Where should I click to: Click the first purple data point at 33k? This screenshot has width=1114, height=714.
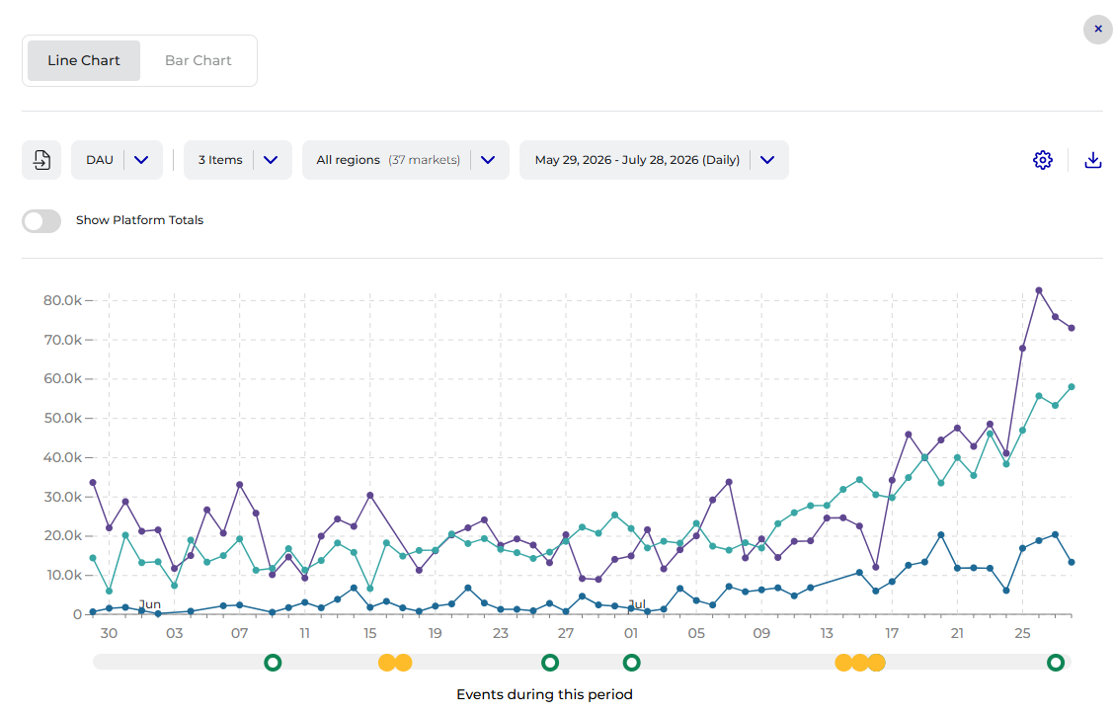coord(93,482)
